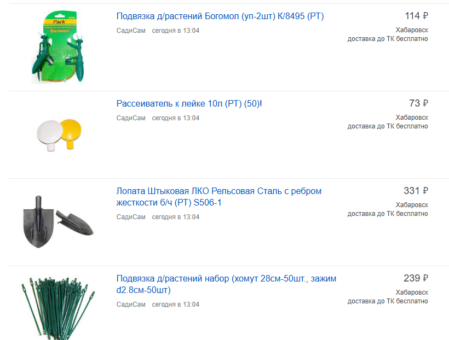Viewport: 449px width, 340px height.
Task: Click the 114 ₽ price
Action: click(416, 16)
